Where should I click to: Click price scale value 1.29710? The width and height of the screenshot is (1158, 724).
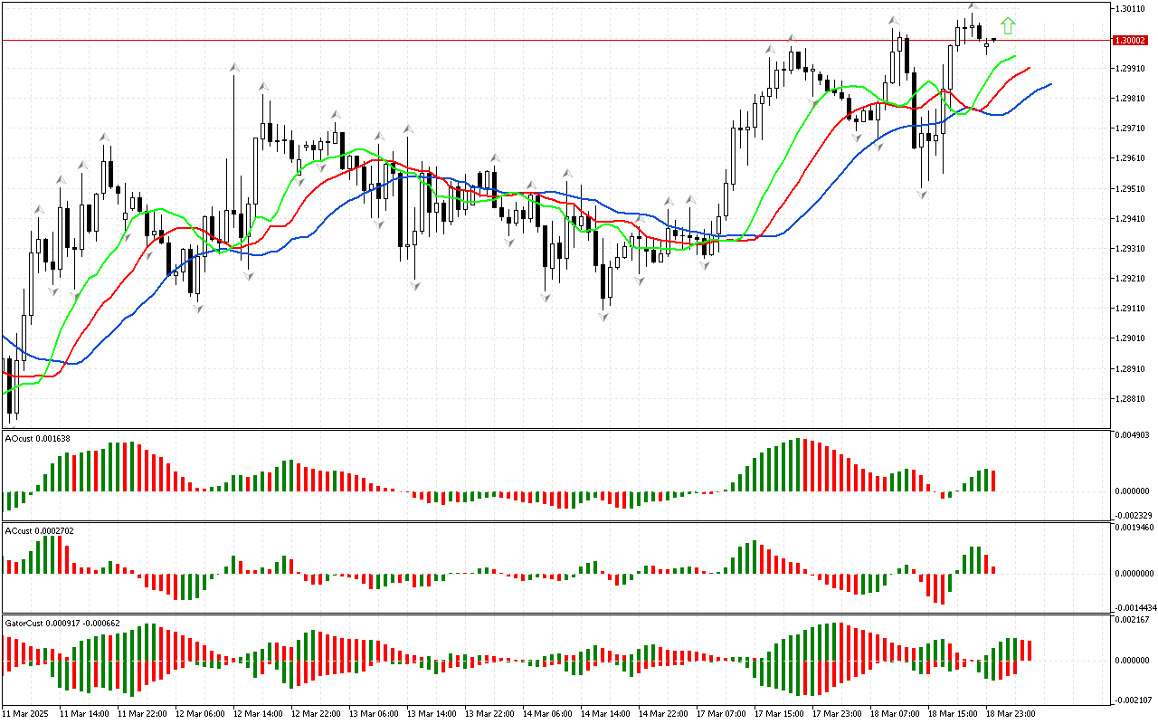(1130, 129)
